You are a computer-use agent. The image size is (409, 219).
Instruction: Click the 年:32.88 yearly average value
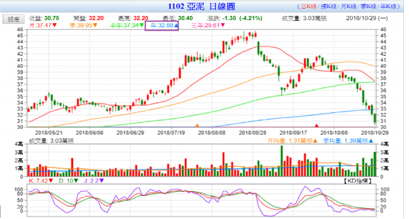[164, 26]
